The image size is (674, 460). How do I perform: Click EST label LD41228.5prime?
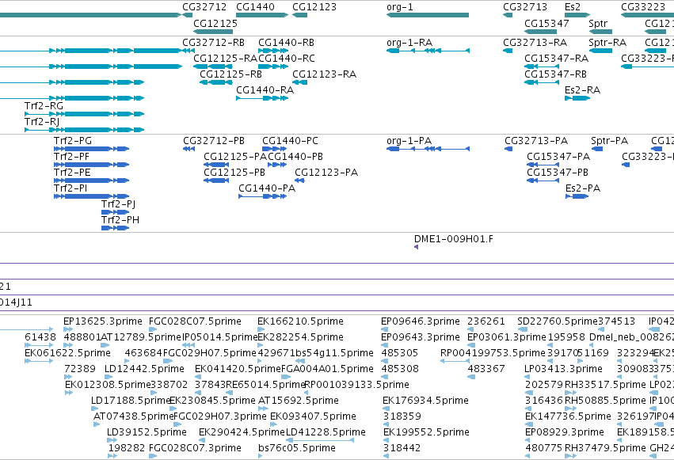pos(326,432)
